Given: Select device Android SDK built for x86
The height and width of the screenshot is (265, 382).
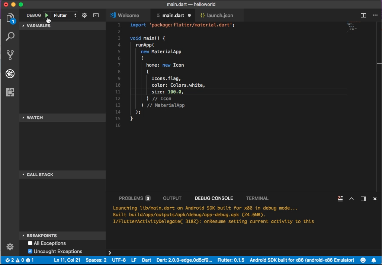Looking at the screenshot, I should click(302, 260).
